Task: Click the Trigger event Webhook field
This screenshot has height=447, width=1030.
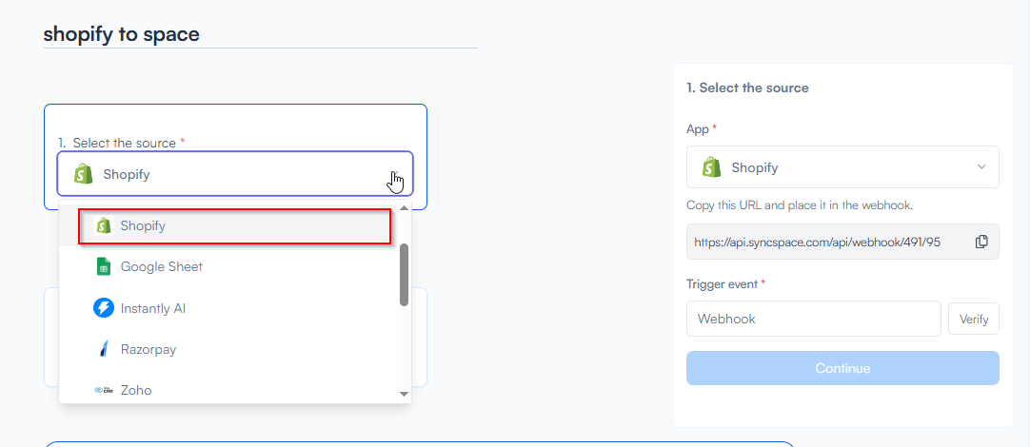Action: (x=813, y=319)
